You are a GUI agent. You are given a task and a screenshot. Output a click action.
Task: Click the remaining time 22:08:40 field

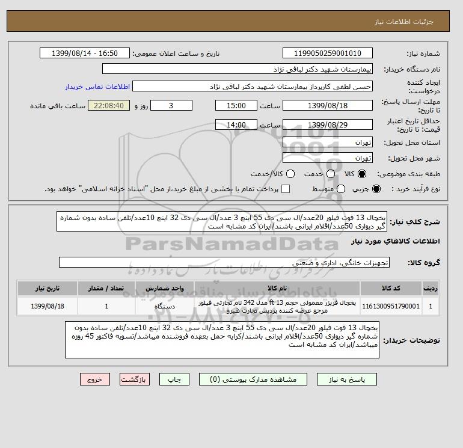point(109,105)
